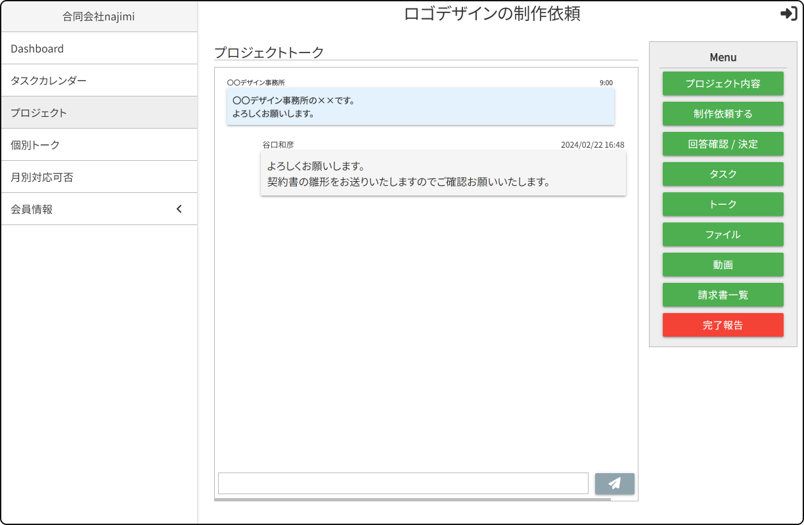Focus the chat message input field

pos(403,484)
